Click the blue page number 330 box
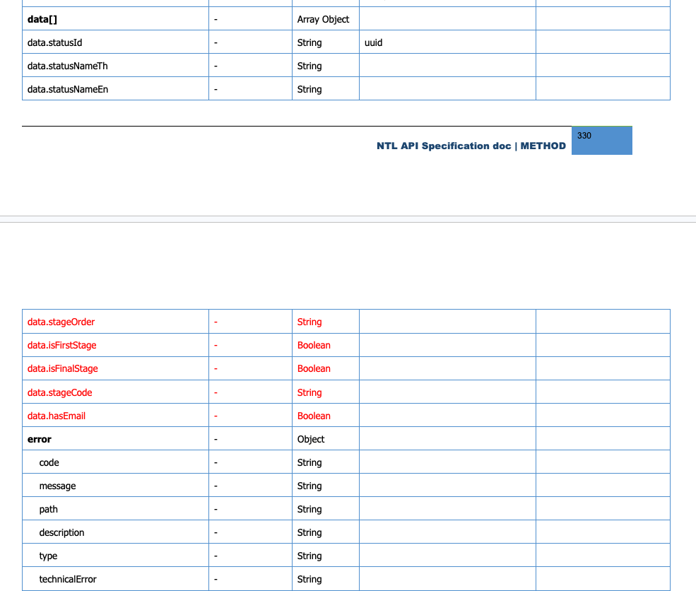 [x=601, y=141]
